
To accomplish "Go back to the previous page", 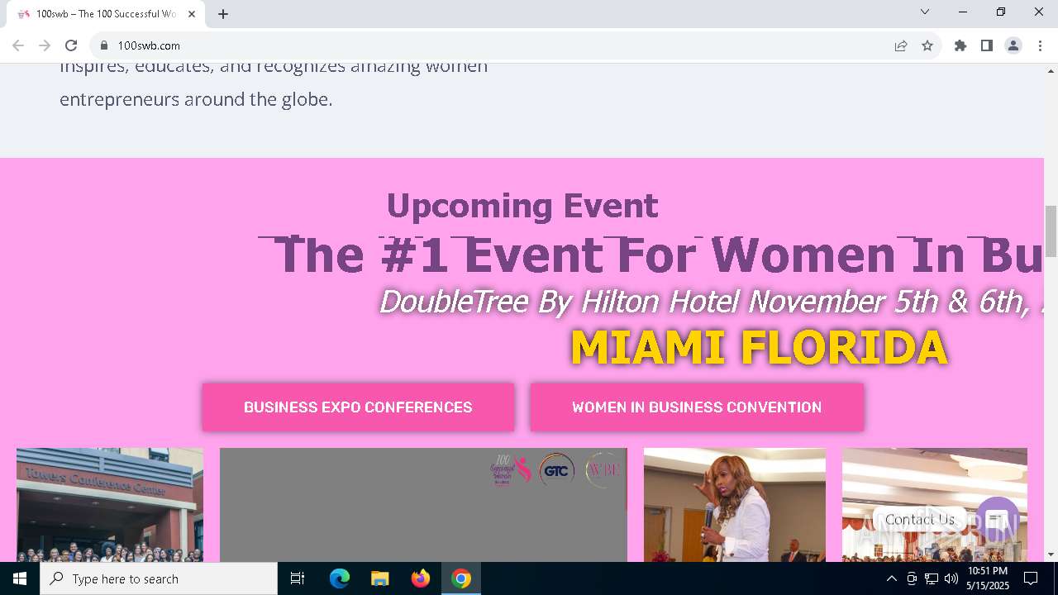I will [18, 45].
